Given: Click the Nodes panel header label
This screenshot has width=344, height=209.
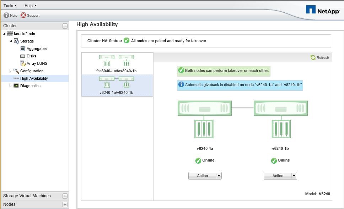Looking at the screenshot, I should 9,204.
